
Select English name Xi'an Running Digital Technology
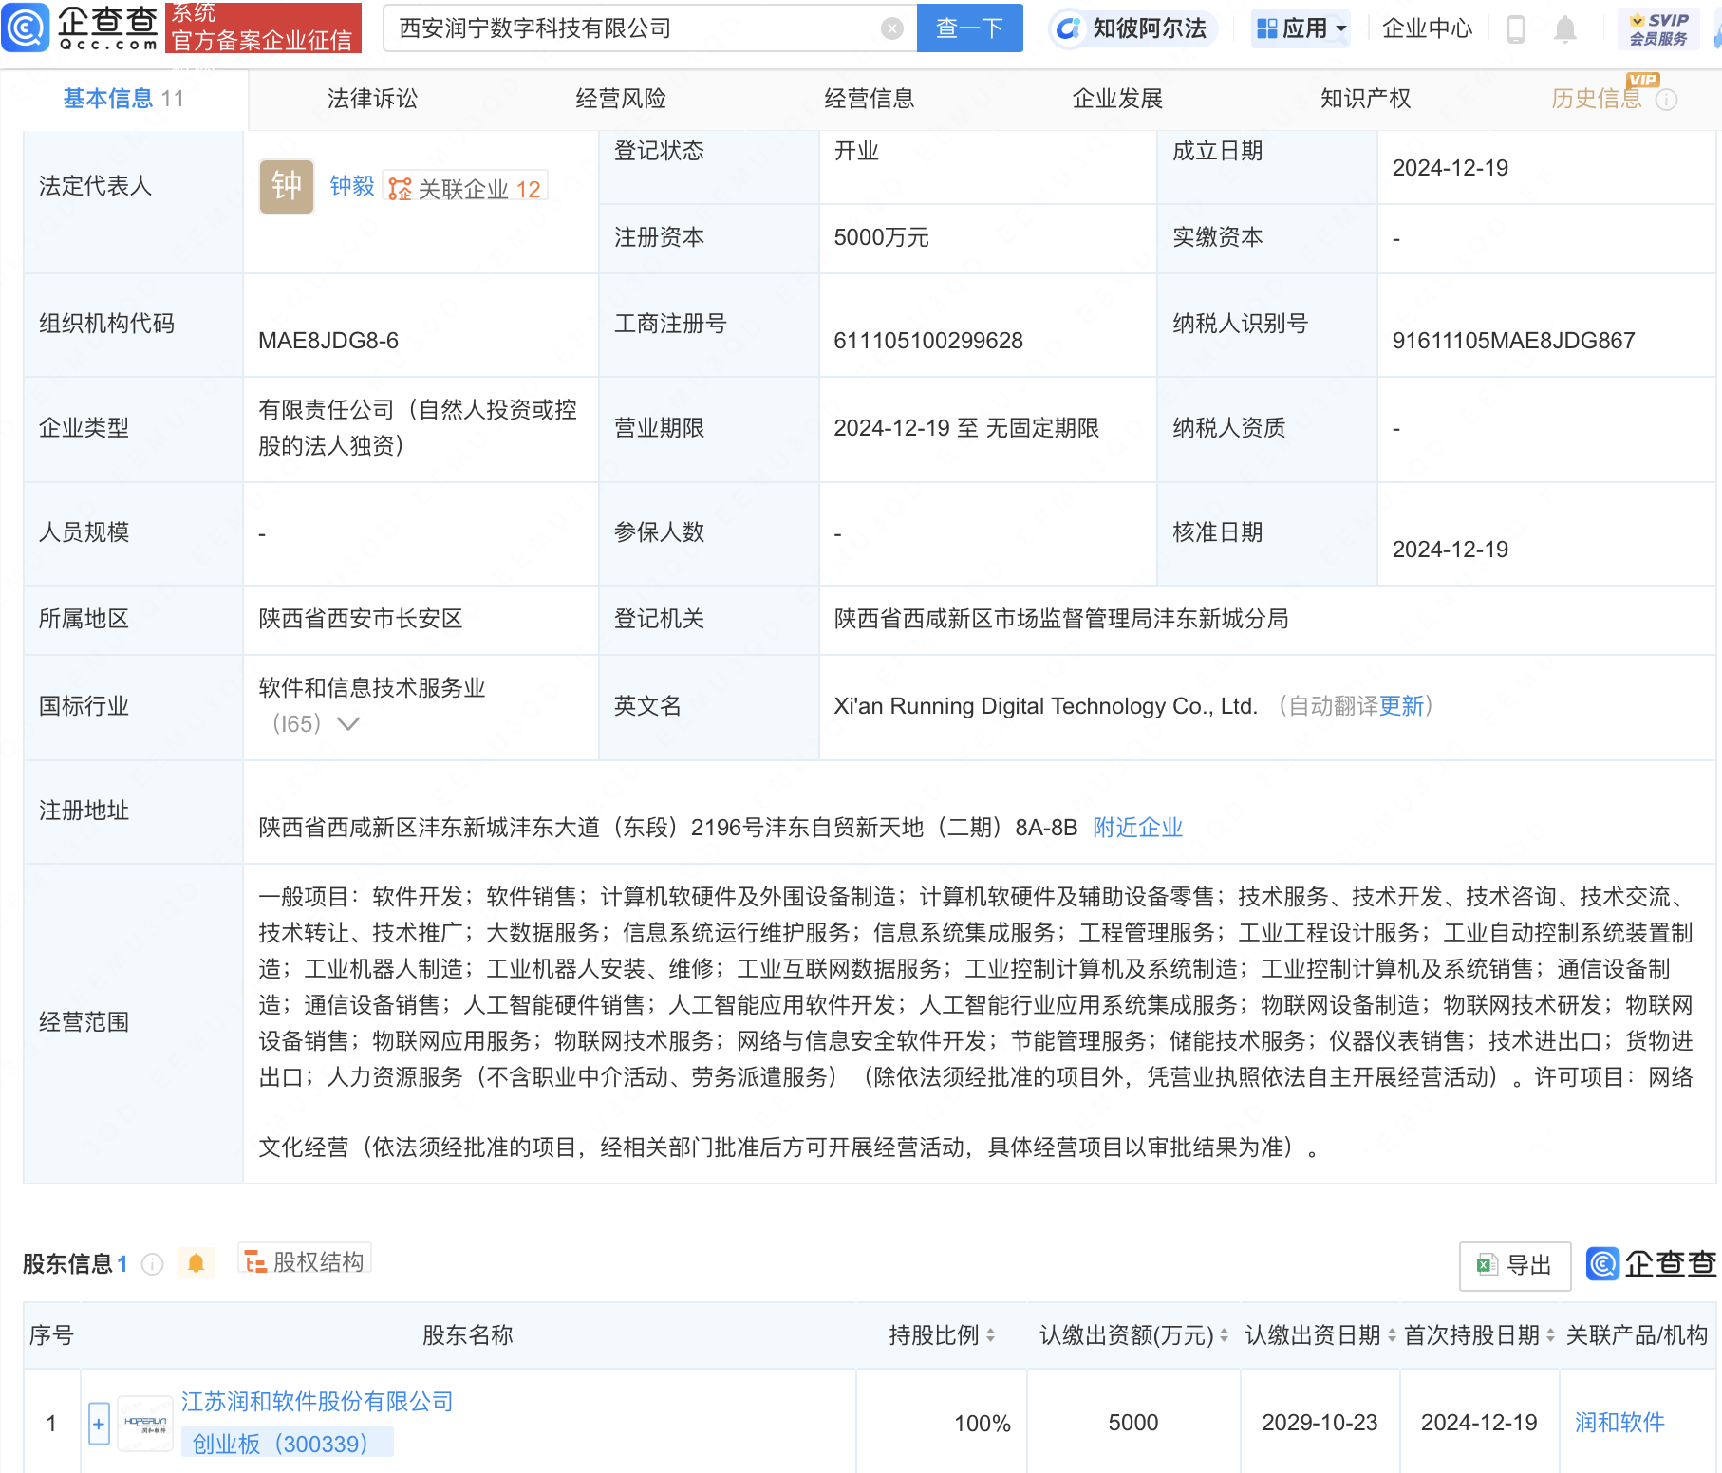[1045, 706]
